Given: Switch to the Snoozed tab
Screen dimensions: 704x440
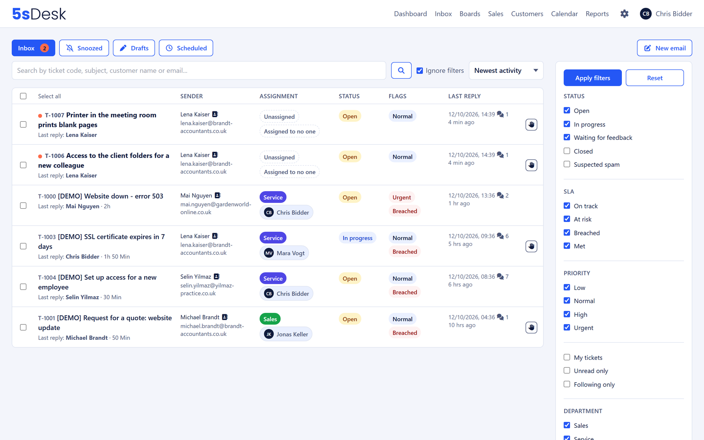Looking at the screenshot, I should coord(84,48).
